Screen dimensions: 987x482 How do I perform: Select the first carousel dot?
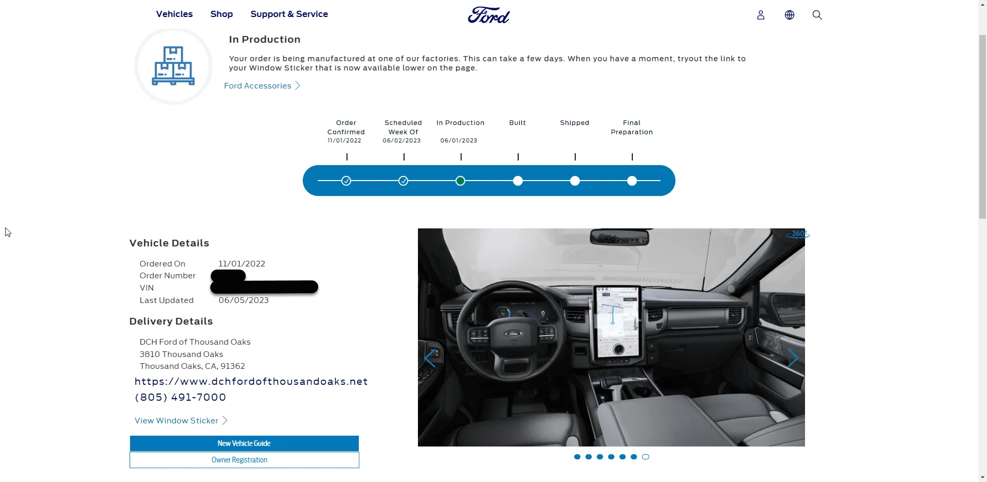pos(577,457)
